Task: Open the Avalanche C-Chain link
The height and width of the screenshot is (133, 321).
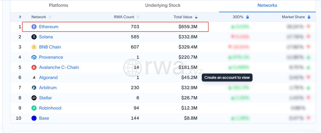Action: point(59,67)
